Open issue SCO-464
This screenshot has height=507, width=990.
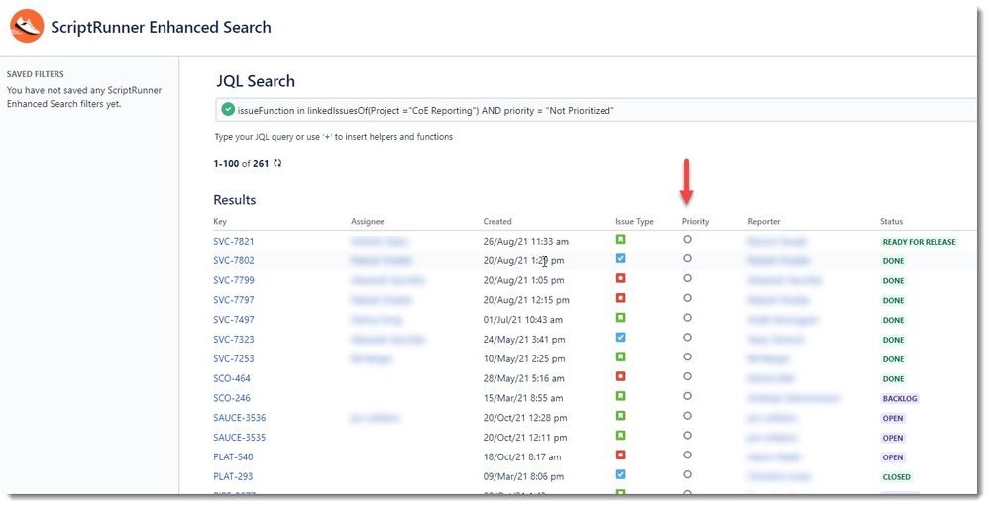pos(232,378)
